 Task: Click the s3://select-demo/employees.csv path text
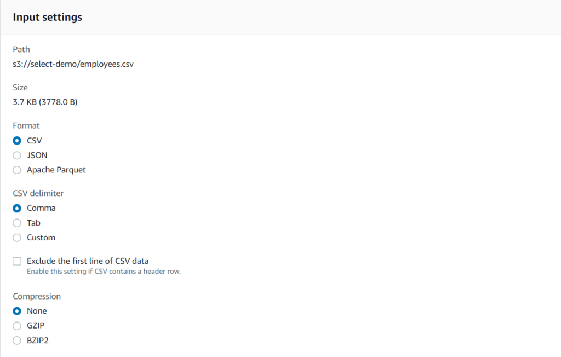click(73, 64)
